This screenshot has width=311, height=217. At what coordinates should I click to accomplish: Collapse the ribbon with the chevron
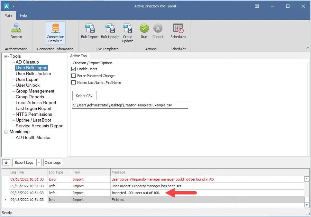coord(308,48)
